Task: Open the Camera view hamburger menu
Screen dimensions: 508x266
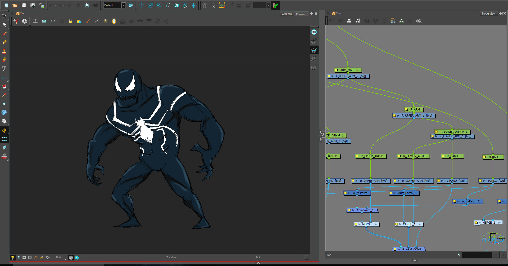Action: tap(12, 13)
